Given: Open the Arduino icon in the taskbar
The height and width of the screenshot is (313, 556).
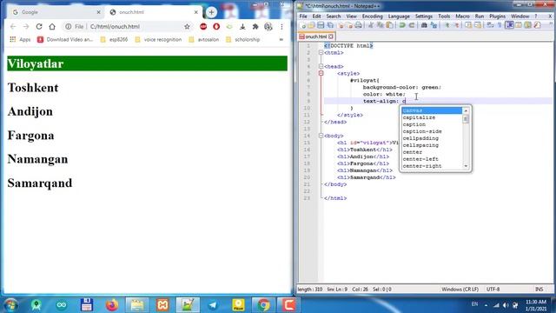Looking at the screenshot, I should [x=62, y=305].
